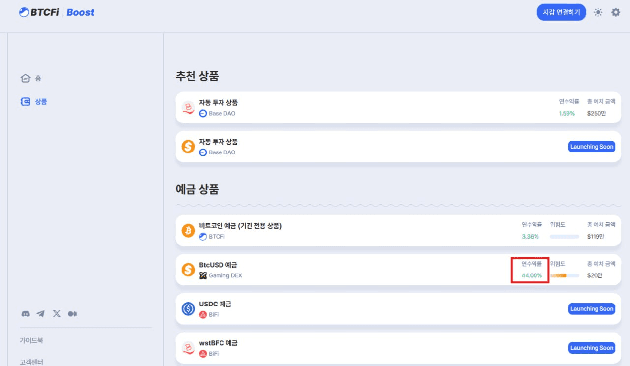Open the Discord community icon
The height and width of the screenshot is (366, 630).
25,314
